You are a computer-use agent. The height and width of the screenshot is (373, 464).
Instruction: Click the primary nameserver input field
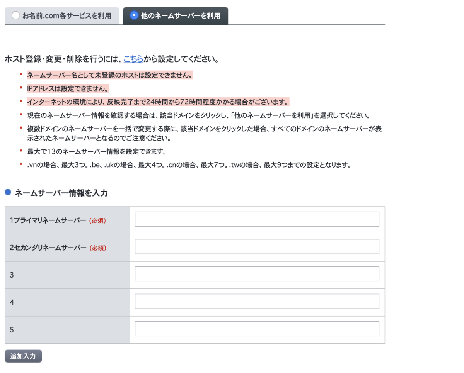click(256, 219)
